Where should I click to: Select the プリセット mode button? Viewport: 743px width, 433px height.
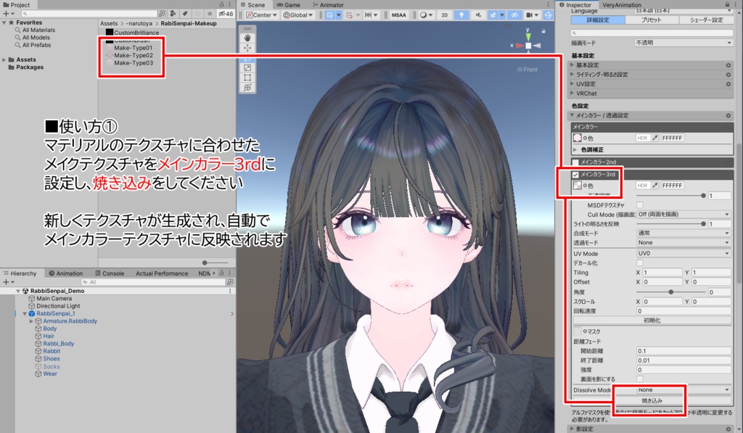tap(652, 20)
